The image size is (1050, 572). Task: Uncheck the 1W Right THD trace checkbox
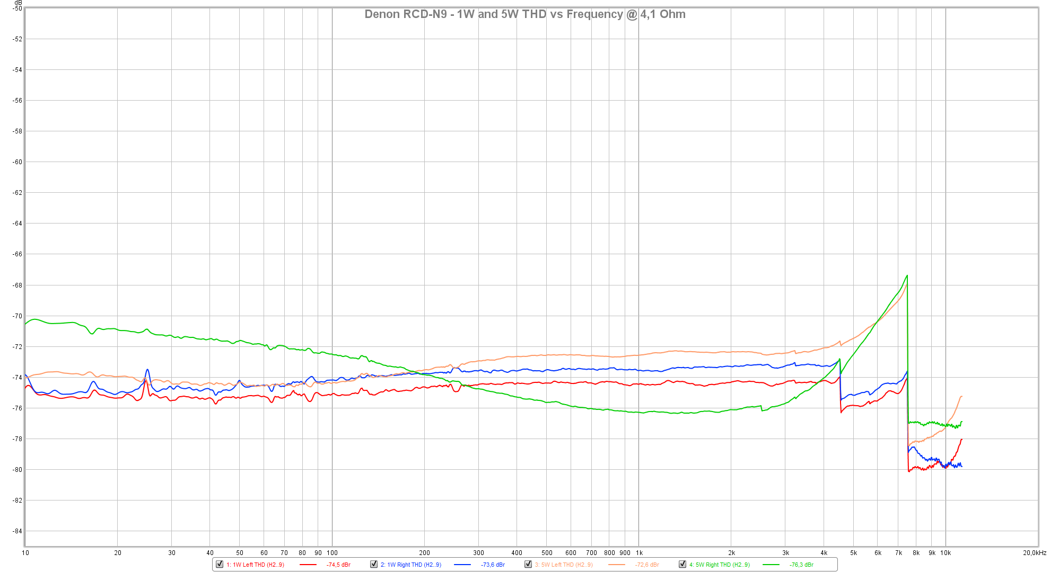(374, 564)
